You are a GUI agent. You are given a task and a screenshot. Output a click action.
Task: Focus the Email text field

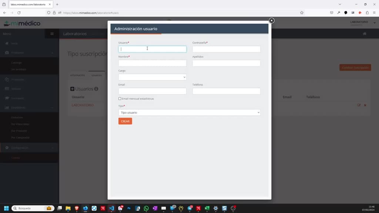click(152, 91)
